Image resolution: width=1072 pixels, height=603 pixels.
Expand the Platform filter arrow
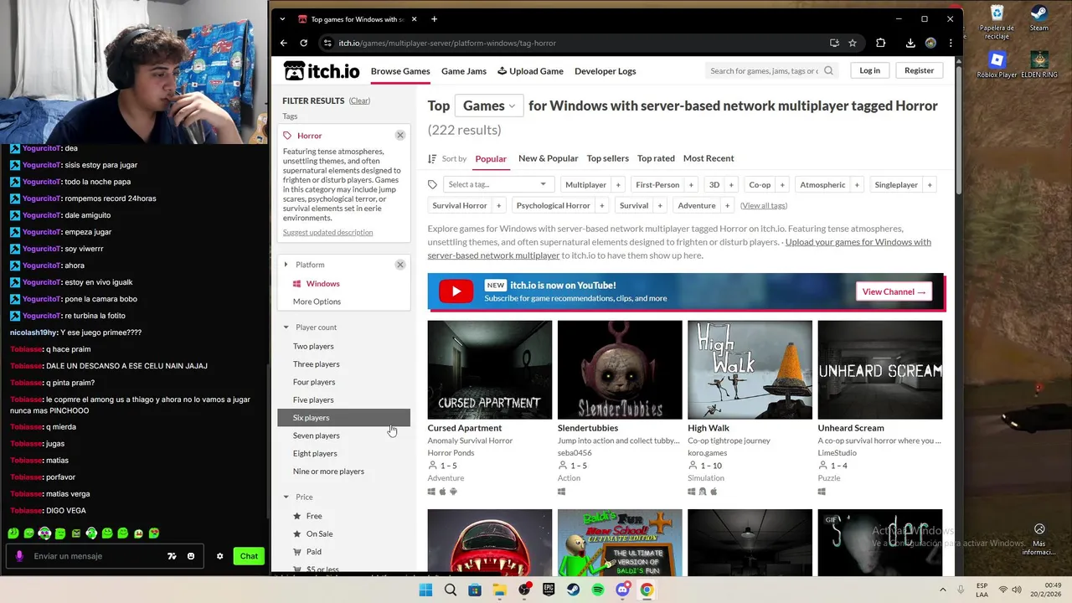tap(286, 265)
